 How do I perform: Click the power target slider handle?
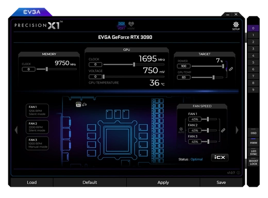(223, 66)
